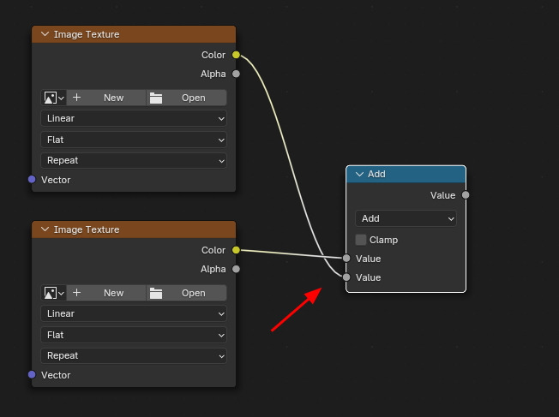Create New image in bottom Image Texture

(x=106, y=293)
